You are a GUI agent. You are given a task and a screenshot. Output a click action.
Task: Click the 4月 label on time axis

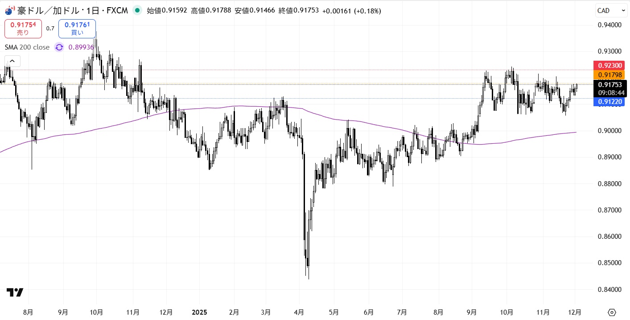pyautogui.click(x=299, y=312)
